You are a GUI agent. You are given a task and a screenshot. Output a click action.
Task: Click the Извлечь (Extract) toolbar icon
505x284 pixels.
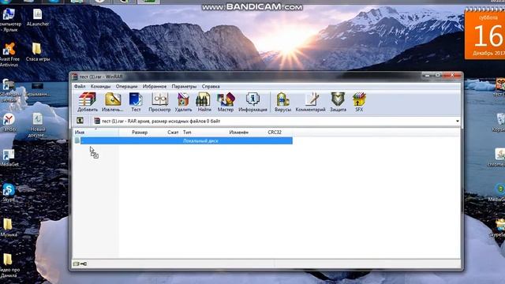(x=112, y=102)
